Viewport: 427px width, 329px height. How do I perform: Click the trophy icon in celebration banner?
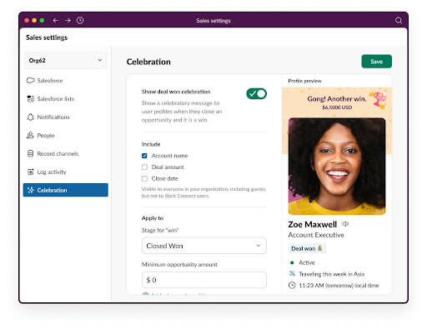coord(379,100)
